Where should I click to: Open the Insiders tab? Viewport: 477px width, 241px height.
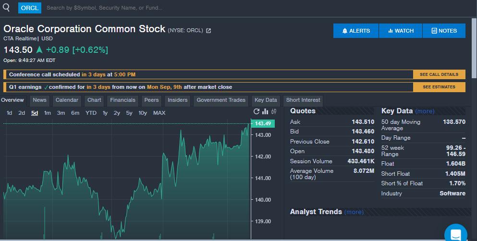(178, 100)
